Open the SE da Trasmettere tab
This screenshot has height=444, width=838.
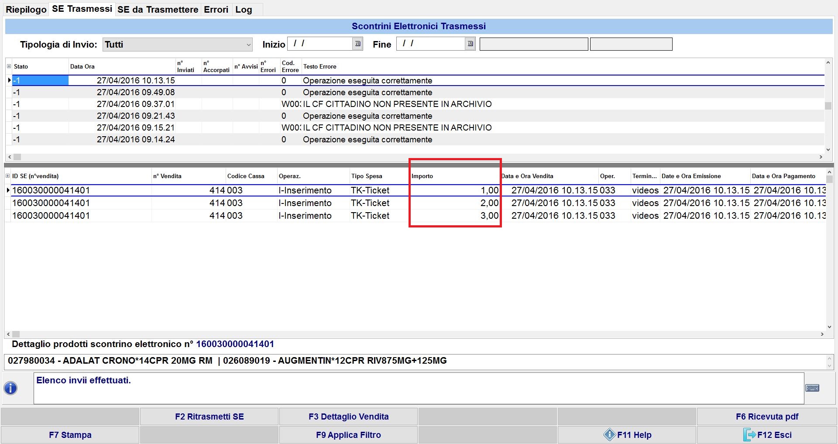(158, 10)
